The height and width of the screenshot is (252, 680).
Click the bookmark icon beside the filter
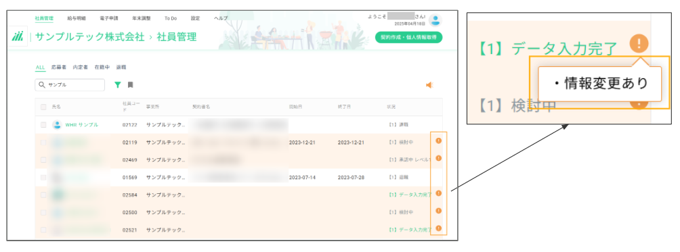point(130,85)
